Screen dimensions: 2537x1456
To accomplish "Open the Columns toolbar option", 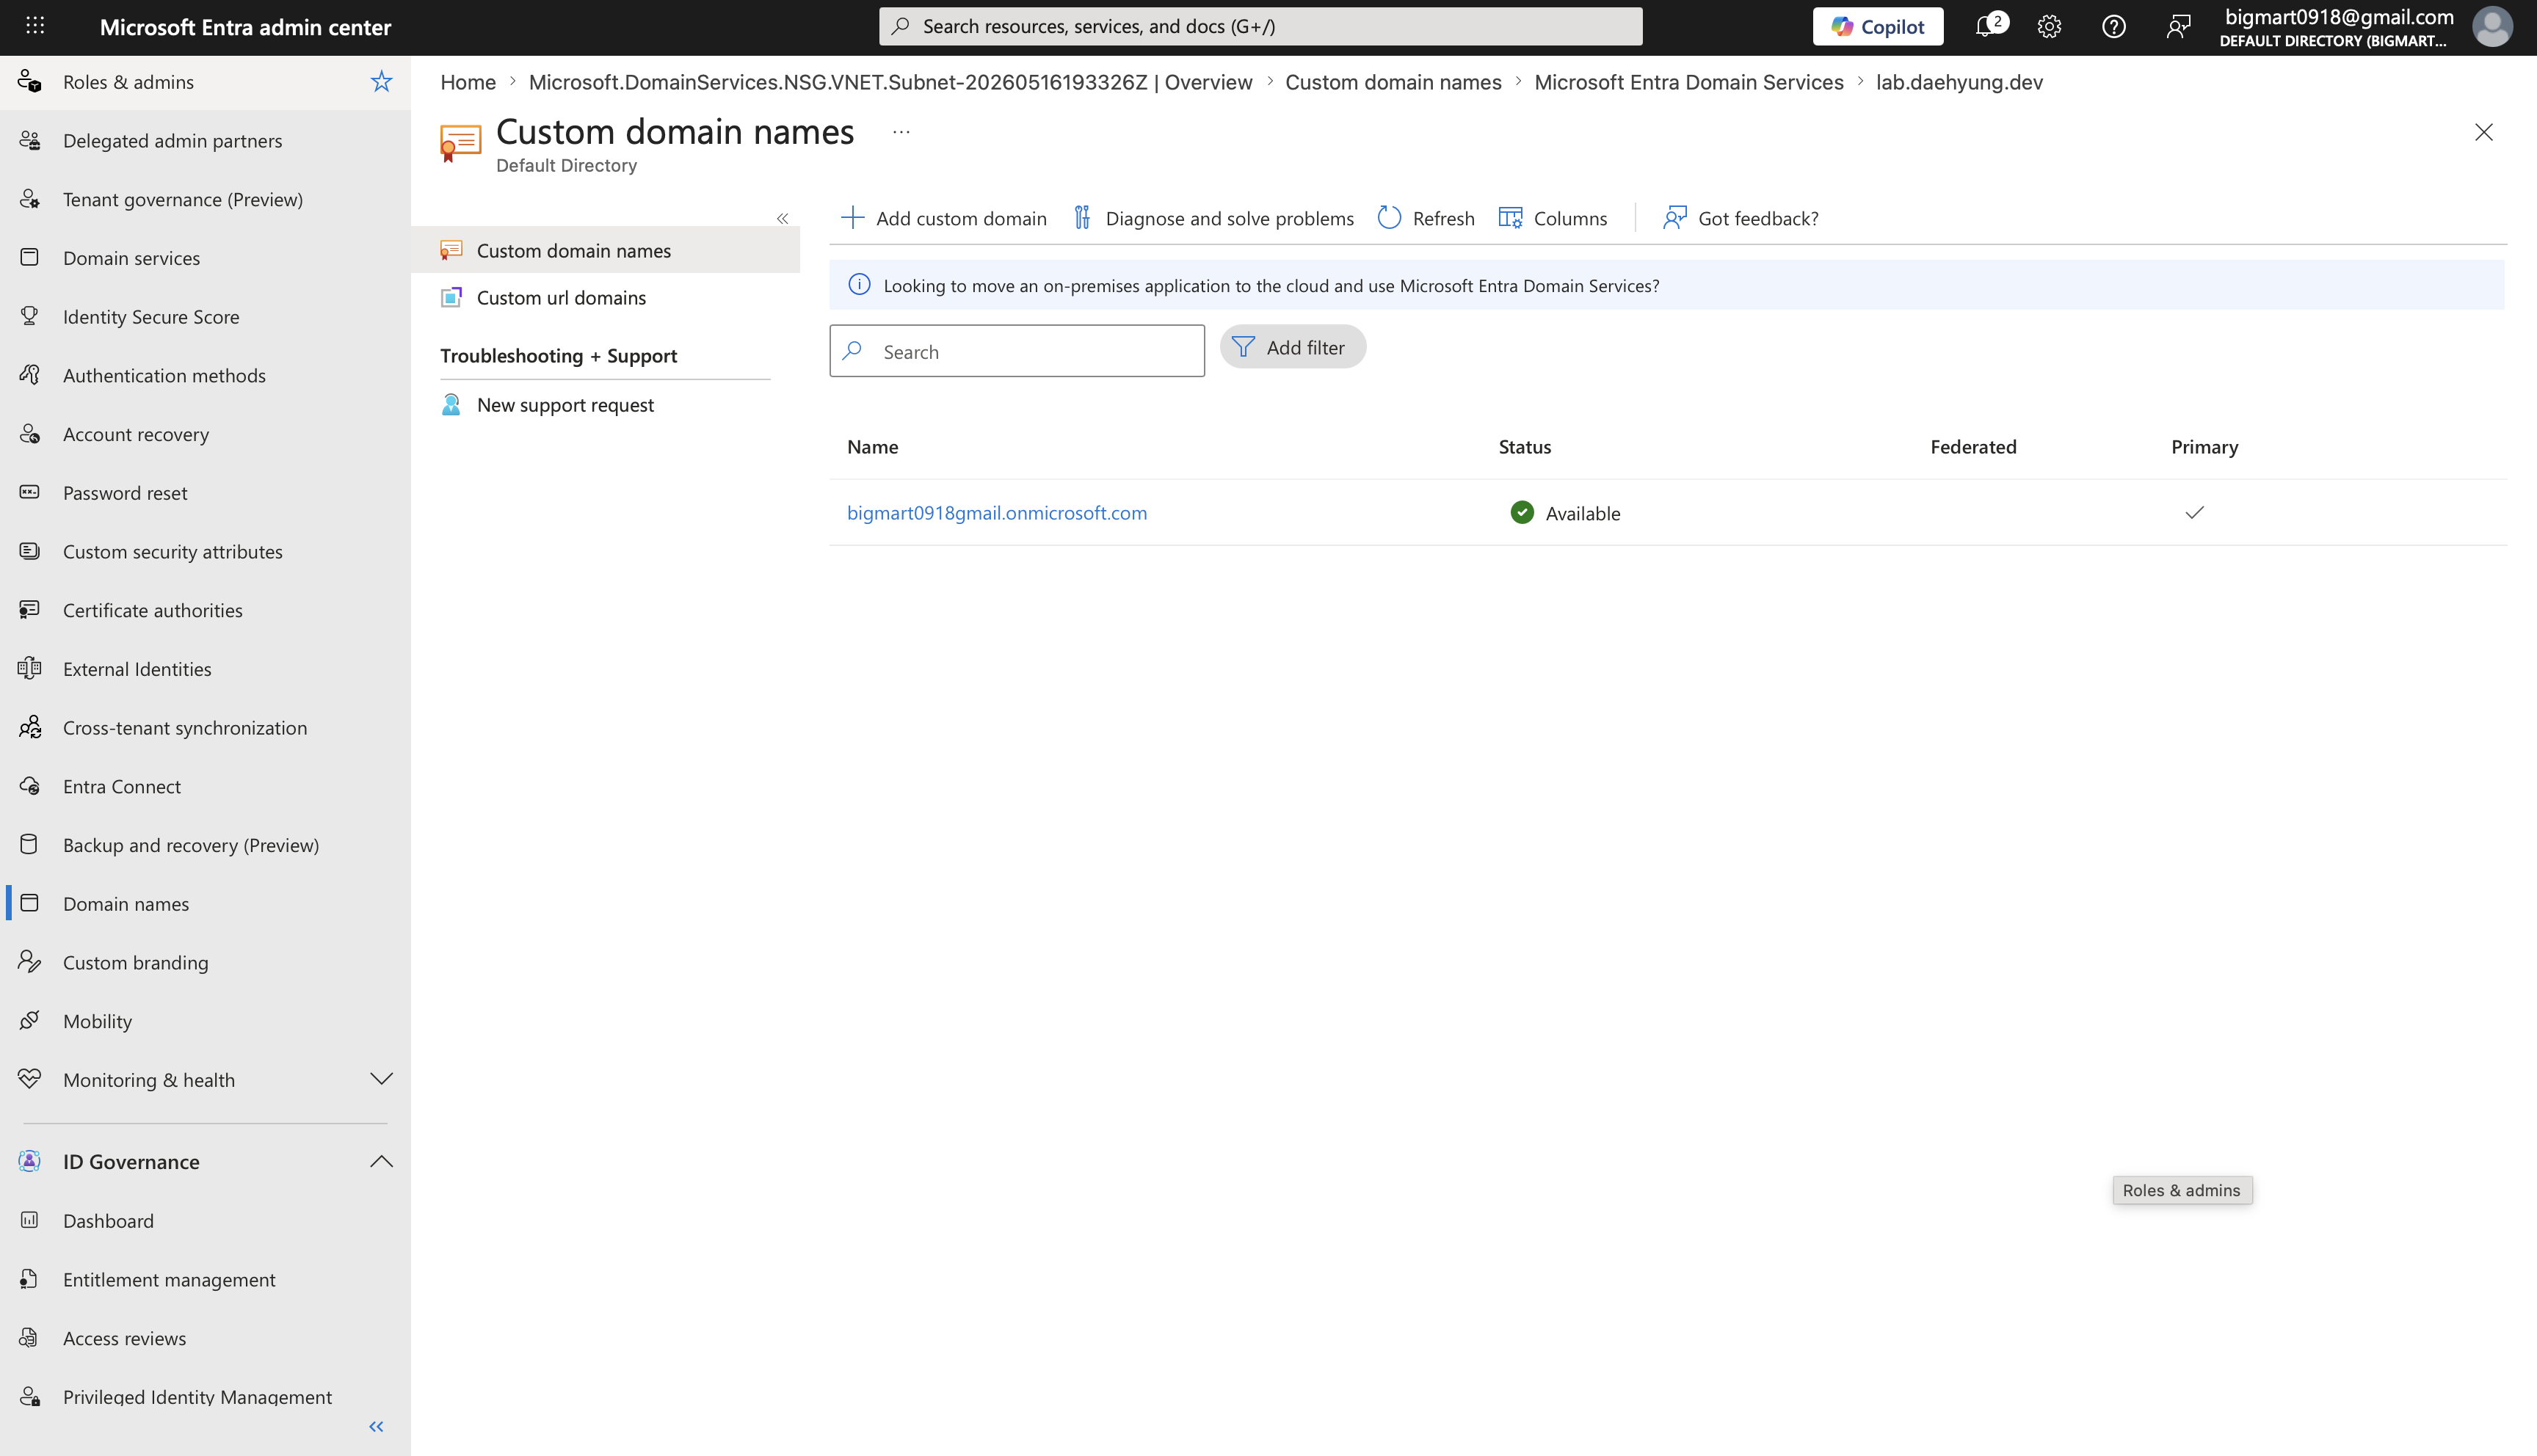I will 1553,218.
